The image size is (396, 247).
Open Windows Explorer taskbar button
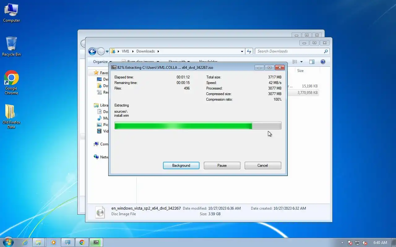pos(38,242)
